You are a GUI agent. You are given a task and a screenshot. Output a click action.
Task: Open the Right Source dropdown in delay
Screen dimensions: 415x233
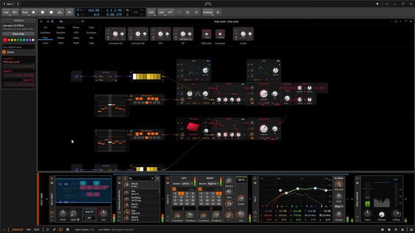point(213,184)
